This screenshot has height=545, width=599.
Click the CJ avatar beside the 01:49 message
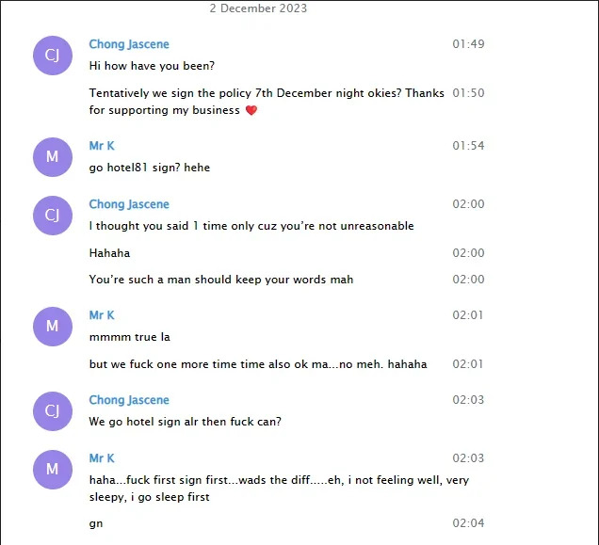click(x=52, y=56)
